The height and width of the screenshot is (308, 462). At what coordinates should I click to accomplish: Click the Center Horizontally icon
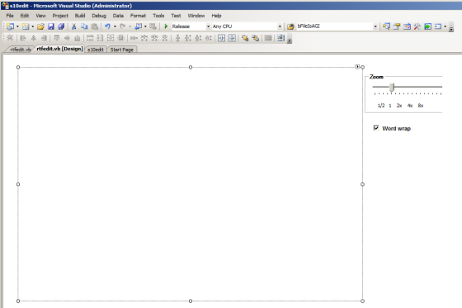pyautogui.click(x=222, y=38)
